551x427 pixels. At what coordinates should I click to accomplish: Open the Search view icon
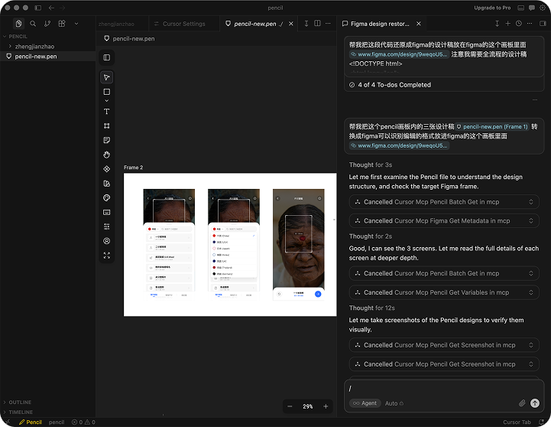click(33, 24)
